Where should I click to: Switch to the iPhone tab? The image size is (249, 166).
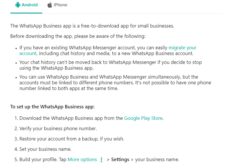coord(57,5)
